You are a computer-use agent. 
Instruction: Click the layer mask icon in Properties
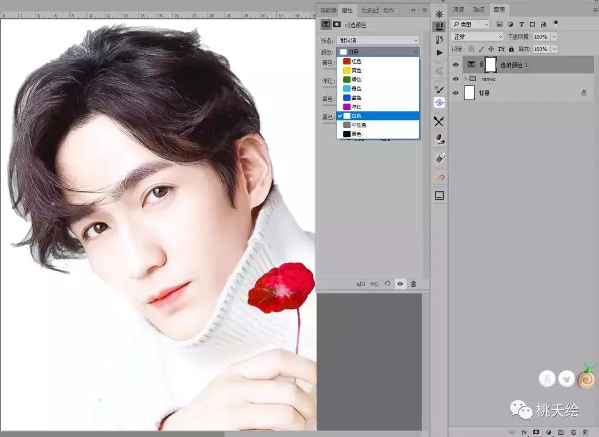[337, 24]
